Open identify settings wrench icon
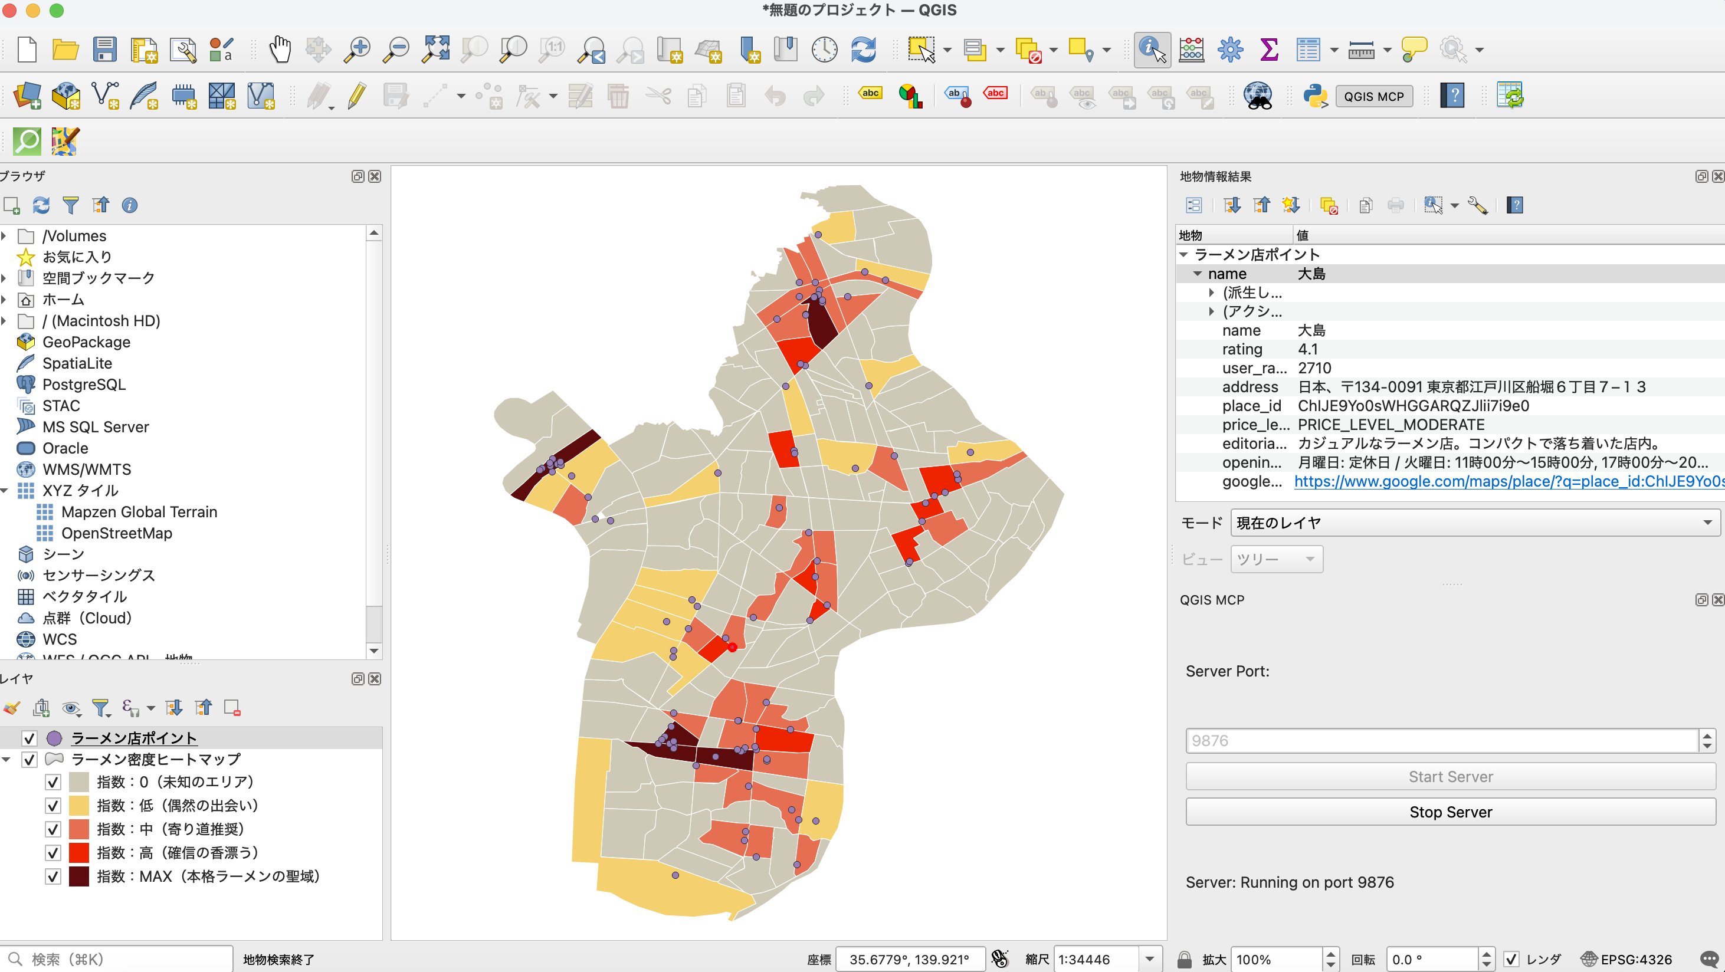 tap(1477, 205)
